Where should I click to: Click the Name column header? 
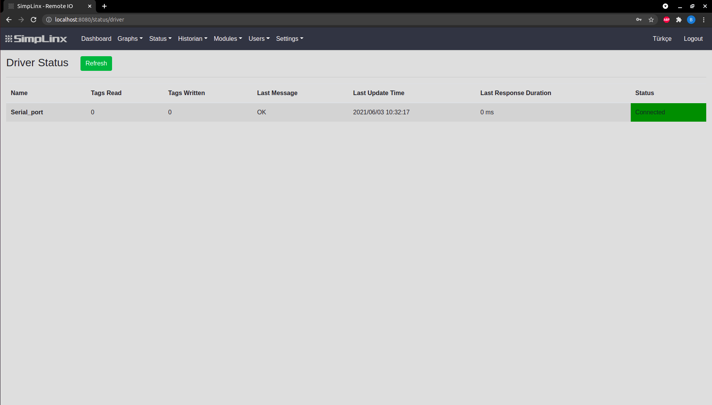19,93
